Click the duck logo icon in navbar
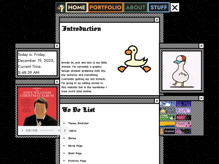The width and height of the screenshot is (219, 164). tap(60, 7)
